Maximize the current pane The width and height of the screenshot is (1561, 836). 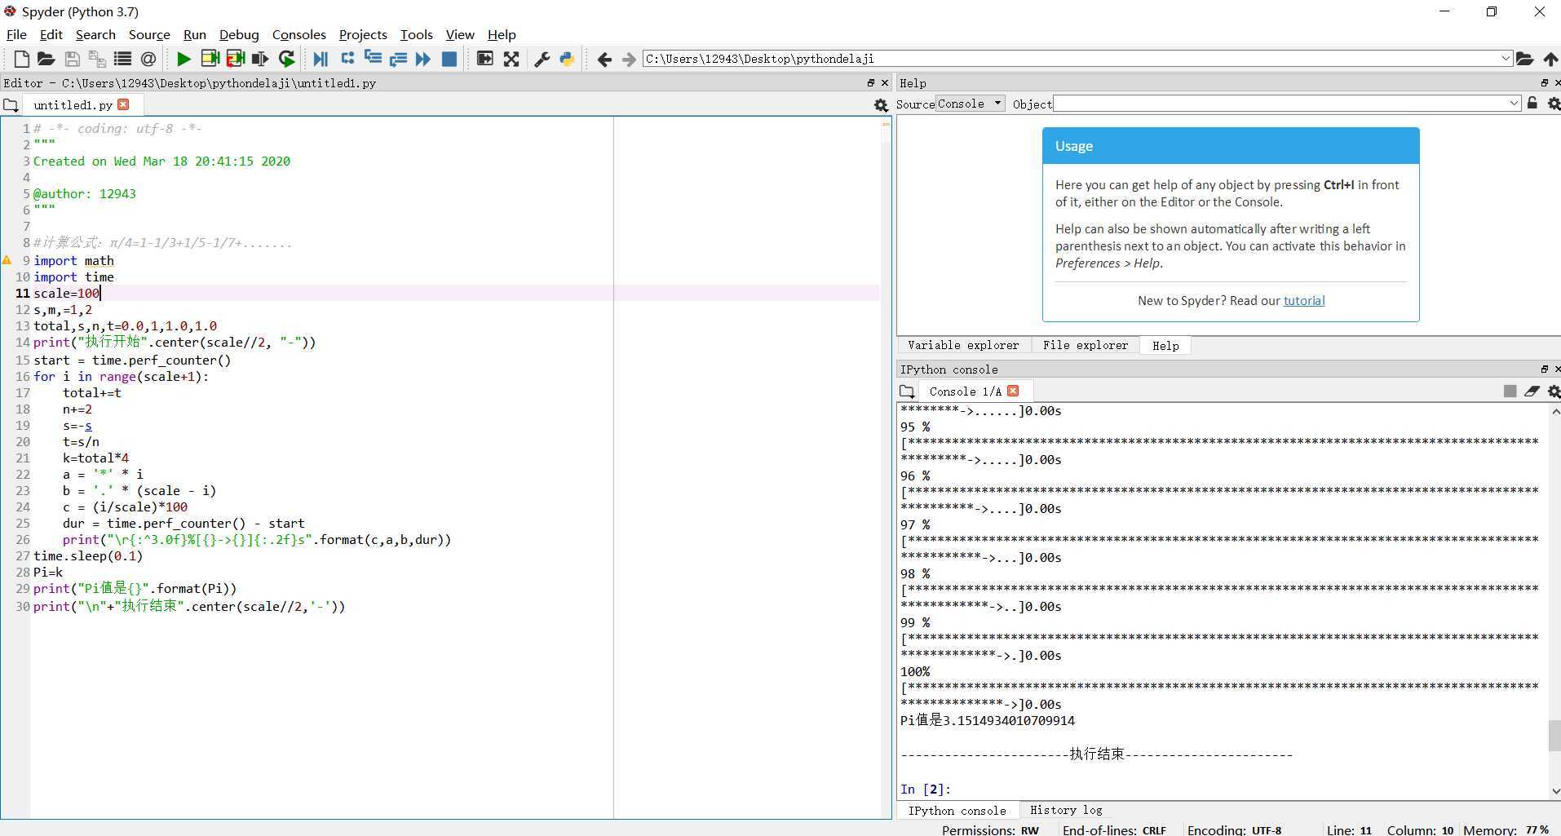(484, 59)
